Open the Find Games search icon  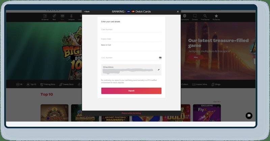(x=205, y=17)
